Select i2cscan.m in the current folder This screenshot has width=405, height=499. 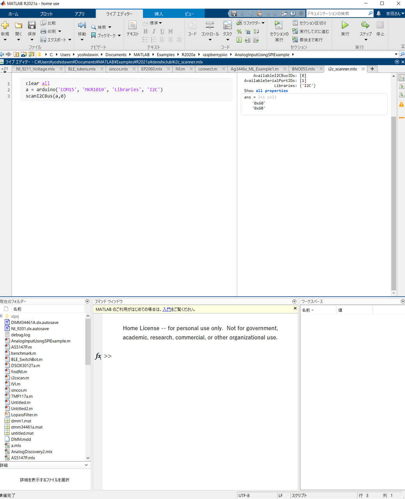click(x=20, y=378)
